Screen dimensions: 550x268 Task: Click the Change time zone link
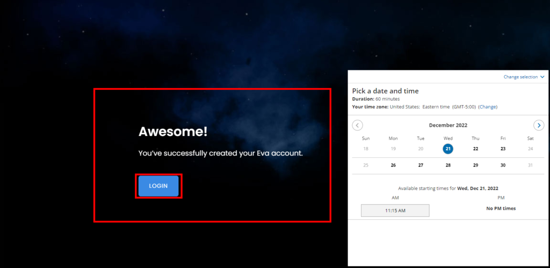488,107
